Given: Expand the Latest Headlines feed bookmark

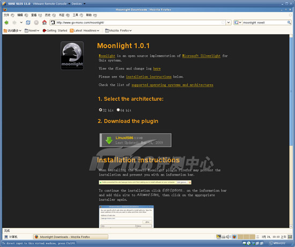Looking at the screenshot, I should coord(84,31).
